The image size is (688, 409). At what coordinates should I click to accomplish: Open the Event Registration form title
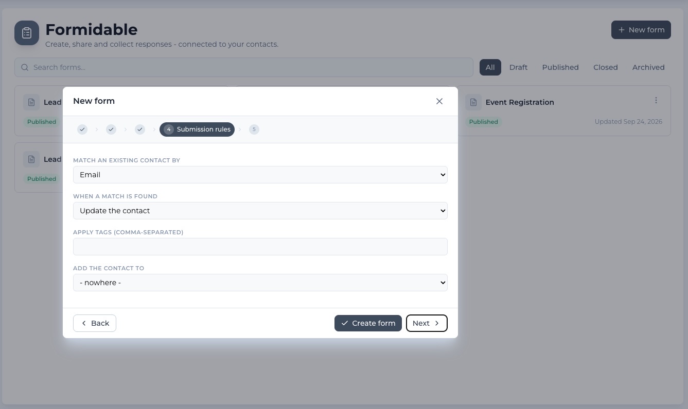click(520, 102)
